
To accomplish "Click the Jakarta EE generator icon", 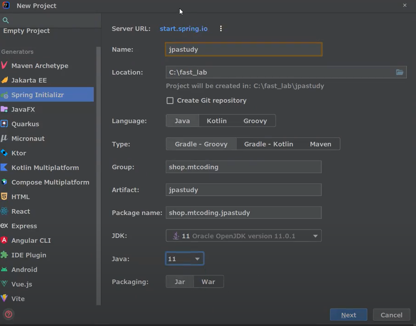I will click(4, 80).
